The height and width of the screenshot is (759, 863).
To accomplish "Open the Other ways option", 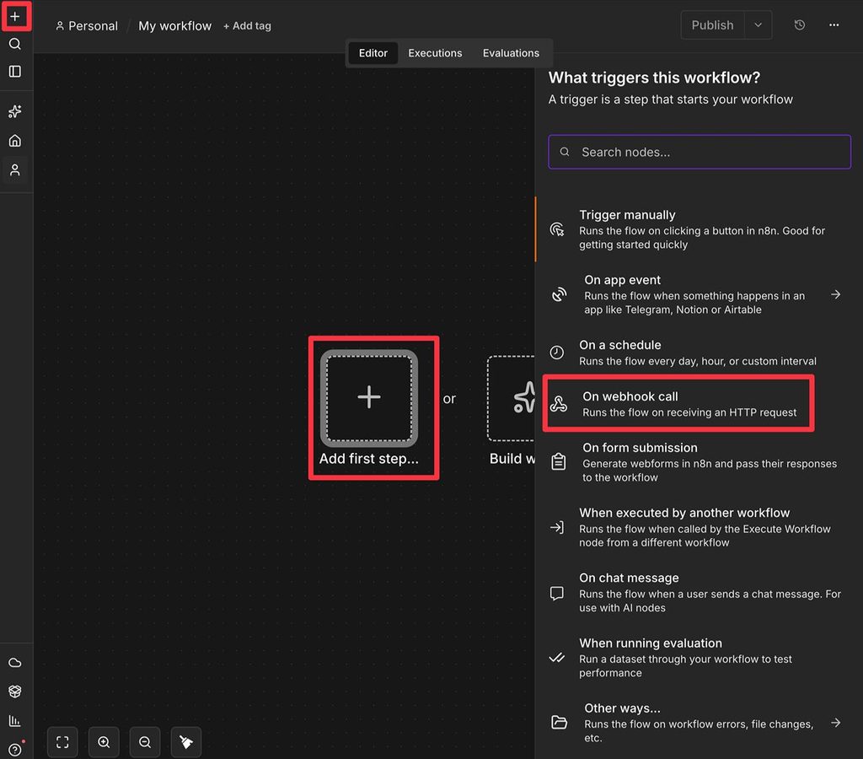I will click(699, 722).
